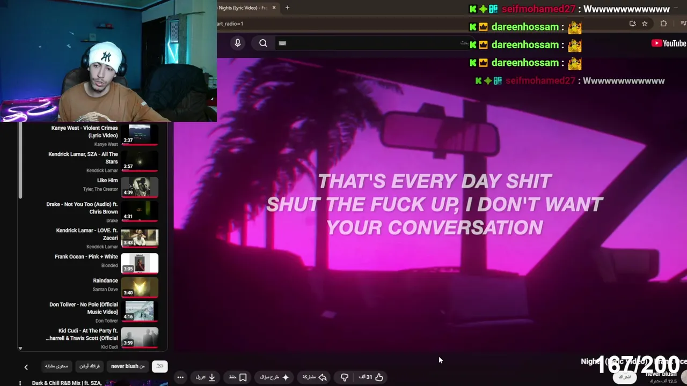Open Kid Cudi - At The Party thumbnail
Image resolution: width=687 pixels, height=386 pixels.
140,338
